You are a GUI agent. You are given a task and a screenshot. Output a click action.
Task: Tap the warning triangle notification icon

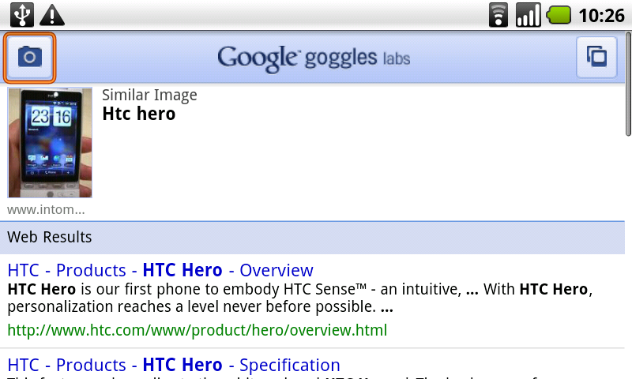[52, 14]
